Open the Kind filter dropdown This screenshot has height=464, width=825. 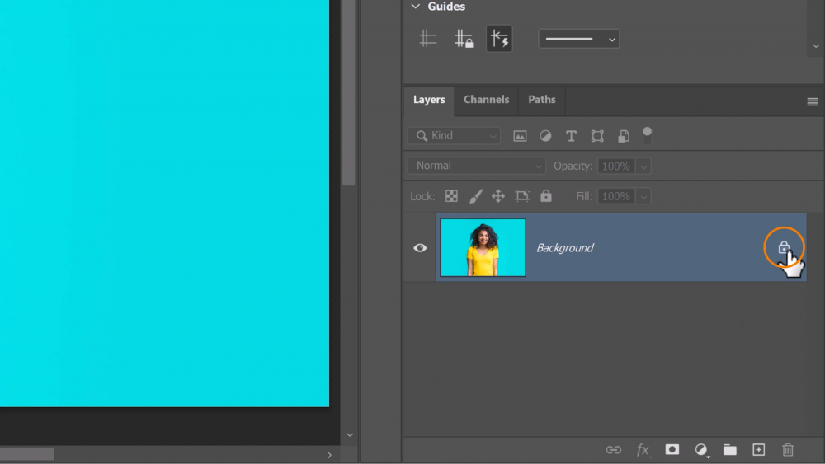[454, 136]
